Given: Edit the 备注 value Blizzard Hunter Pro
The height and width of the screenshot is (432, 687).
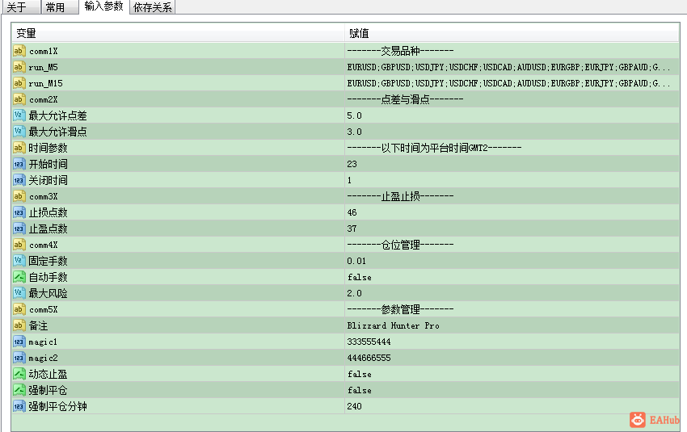Looking at the screenshot, I should pos(393,325).
